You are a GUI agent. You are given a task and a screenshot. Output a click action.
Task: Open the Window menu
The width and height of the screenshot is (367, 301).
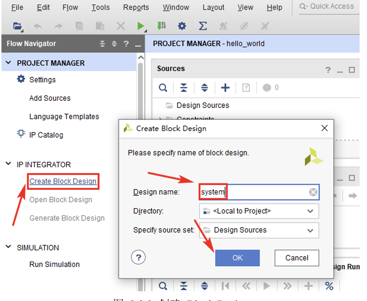point(176,8)
